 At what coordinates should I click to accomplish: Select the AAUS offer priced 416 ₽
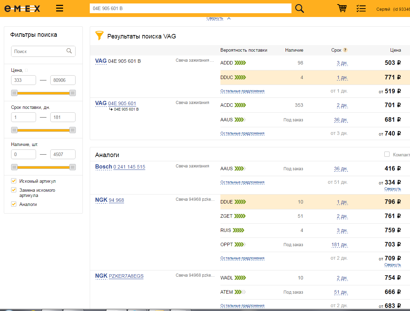point(315,169)
